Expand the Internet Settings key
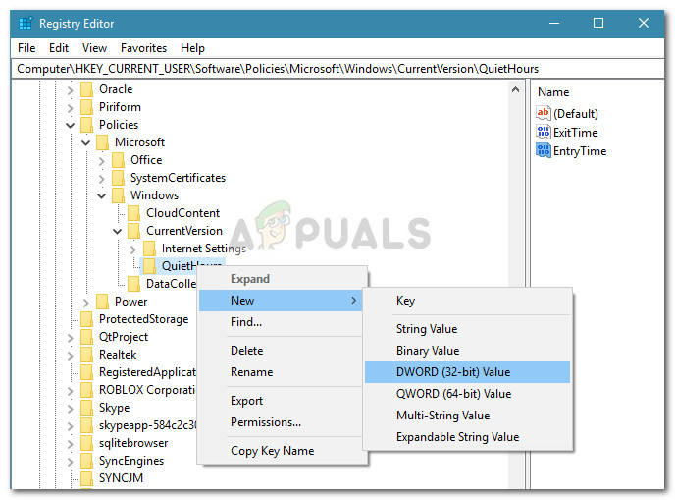Screen dimensions: 675x500 click(x=133, y=250)
